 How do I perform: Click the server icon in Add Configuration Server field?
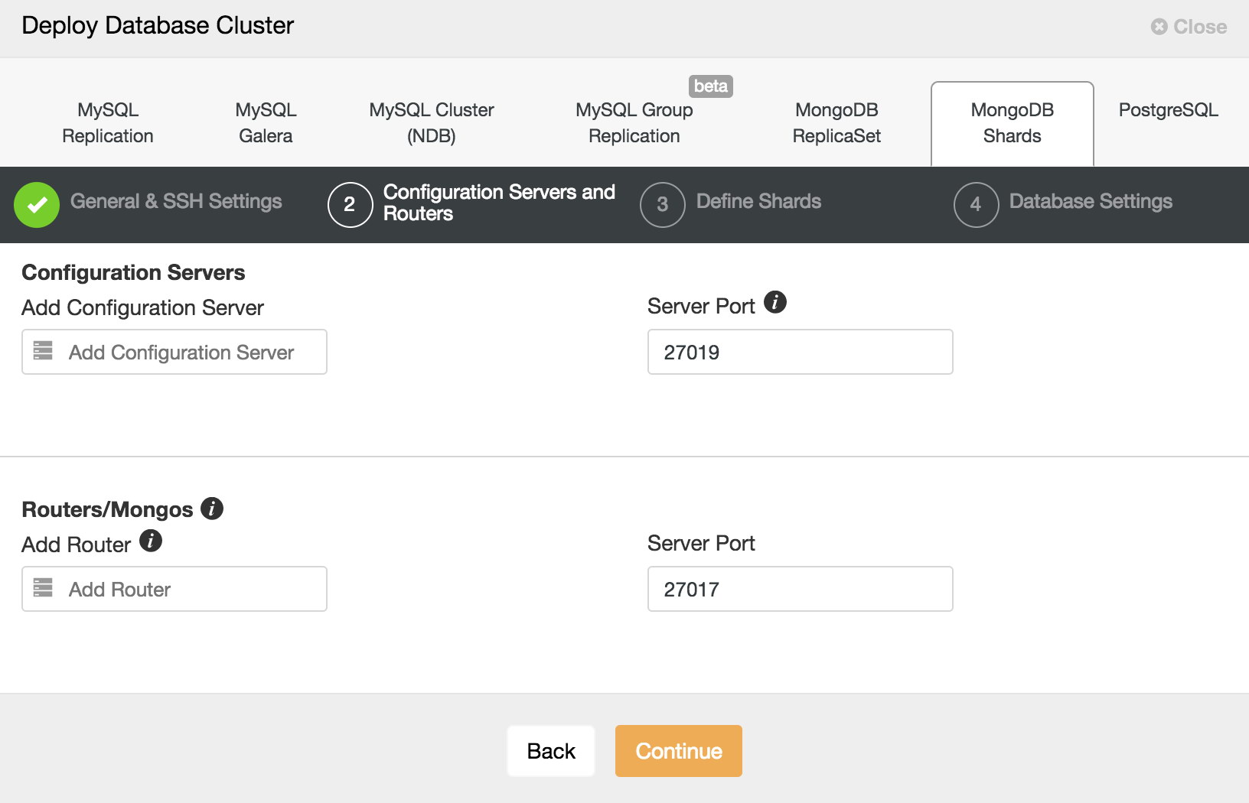pyautogui.click(x=43, y=350)
